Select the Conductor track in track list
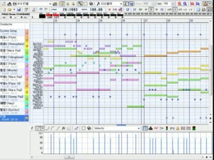This screenshot has width=214, height=160. click(x=12, y=24)
